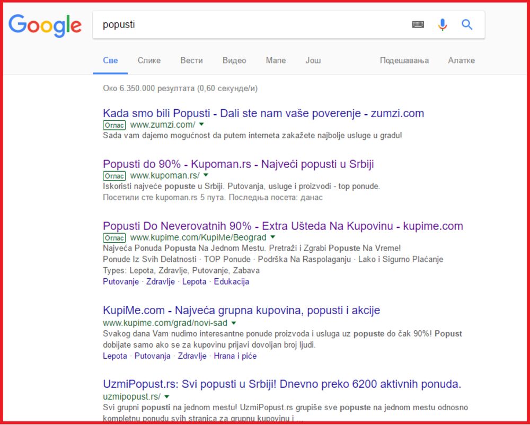Screen dimensions: 530x425
Task: Switch to the Слике tab
Action: tap(149, 60)
